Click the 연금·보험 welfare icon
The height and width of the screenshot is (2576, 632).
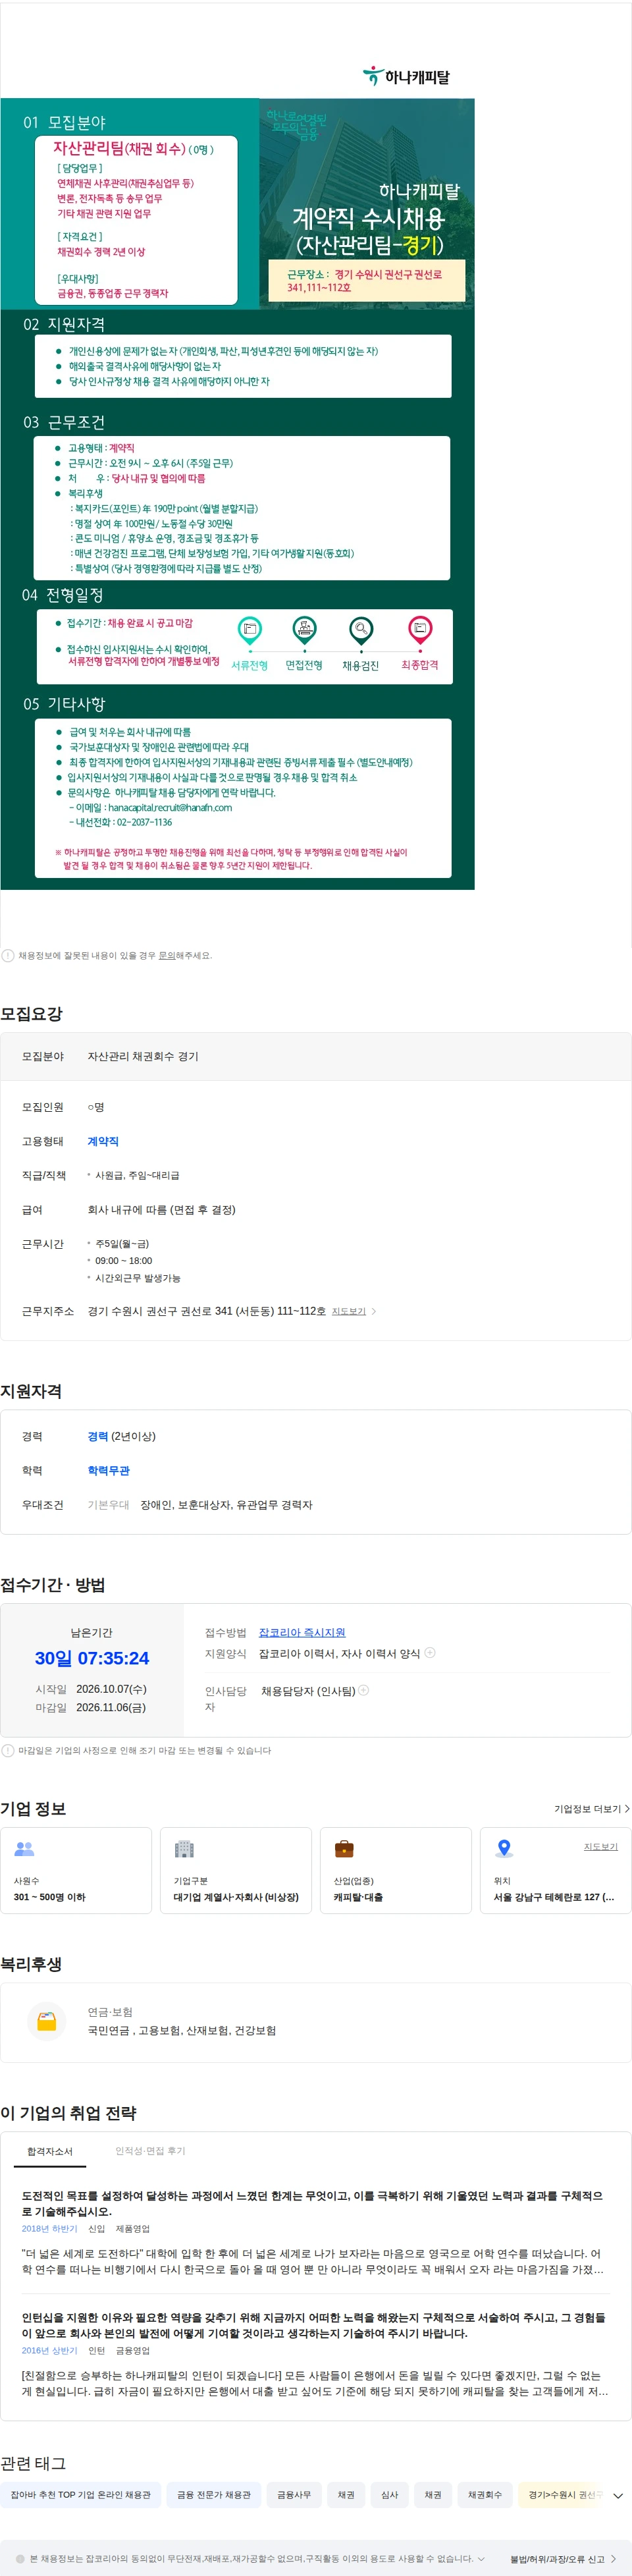46,2021
